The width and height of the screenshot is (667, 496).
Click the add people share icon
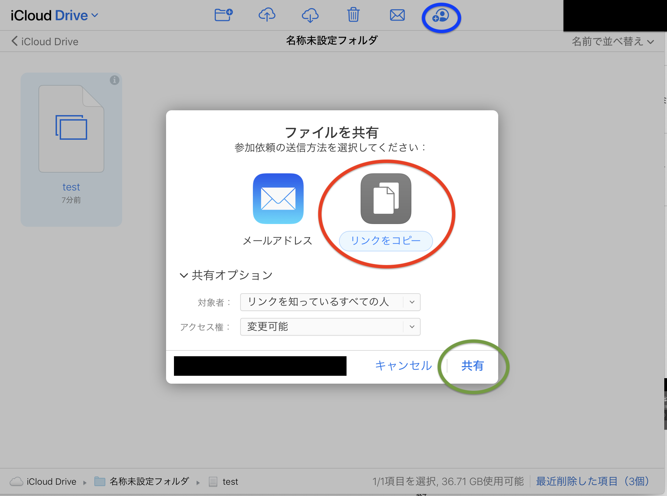tap(441, 16)
